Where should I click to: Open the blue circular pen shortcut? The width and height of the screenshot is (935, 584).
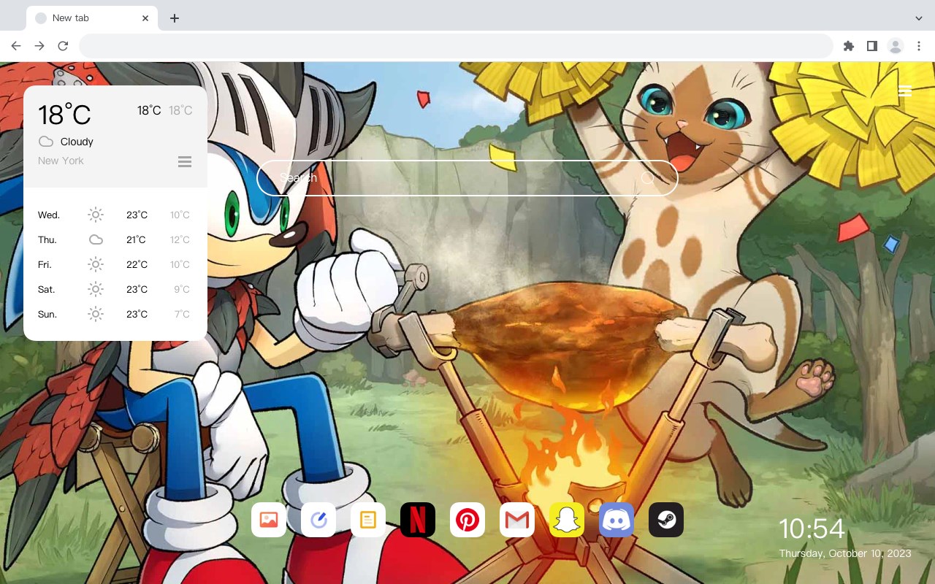pyautogui.click(x=318, y=520)
